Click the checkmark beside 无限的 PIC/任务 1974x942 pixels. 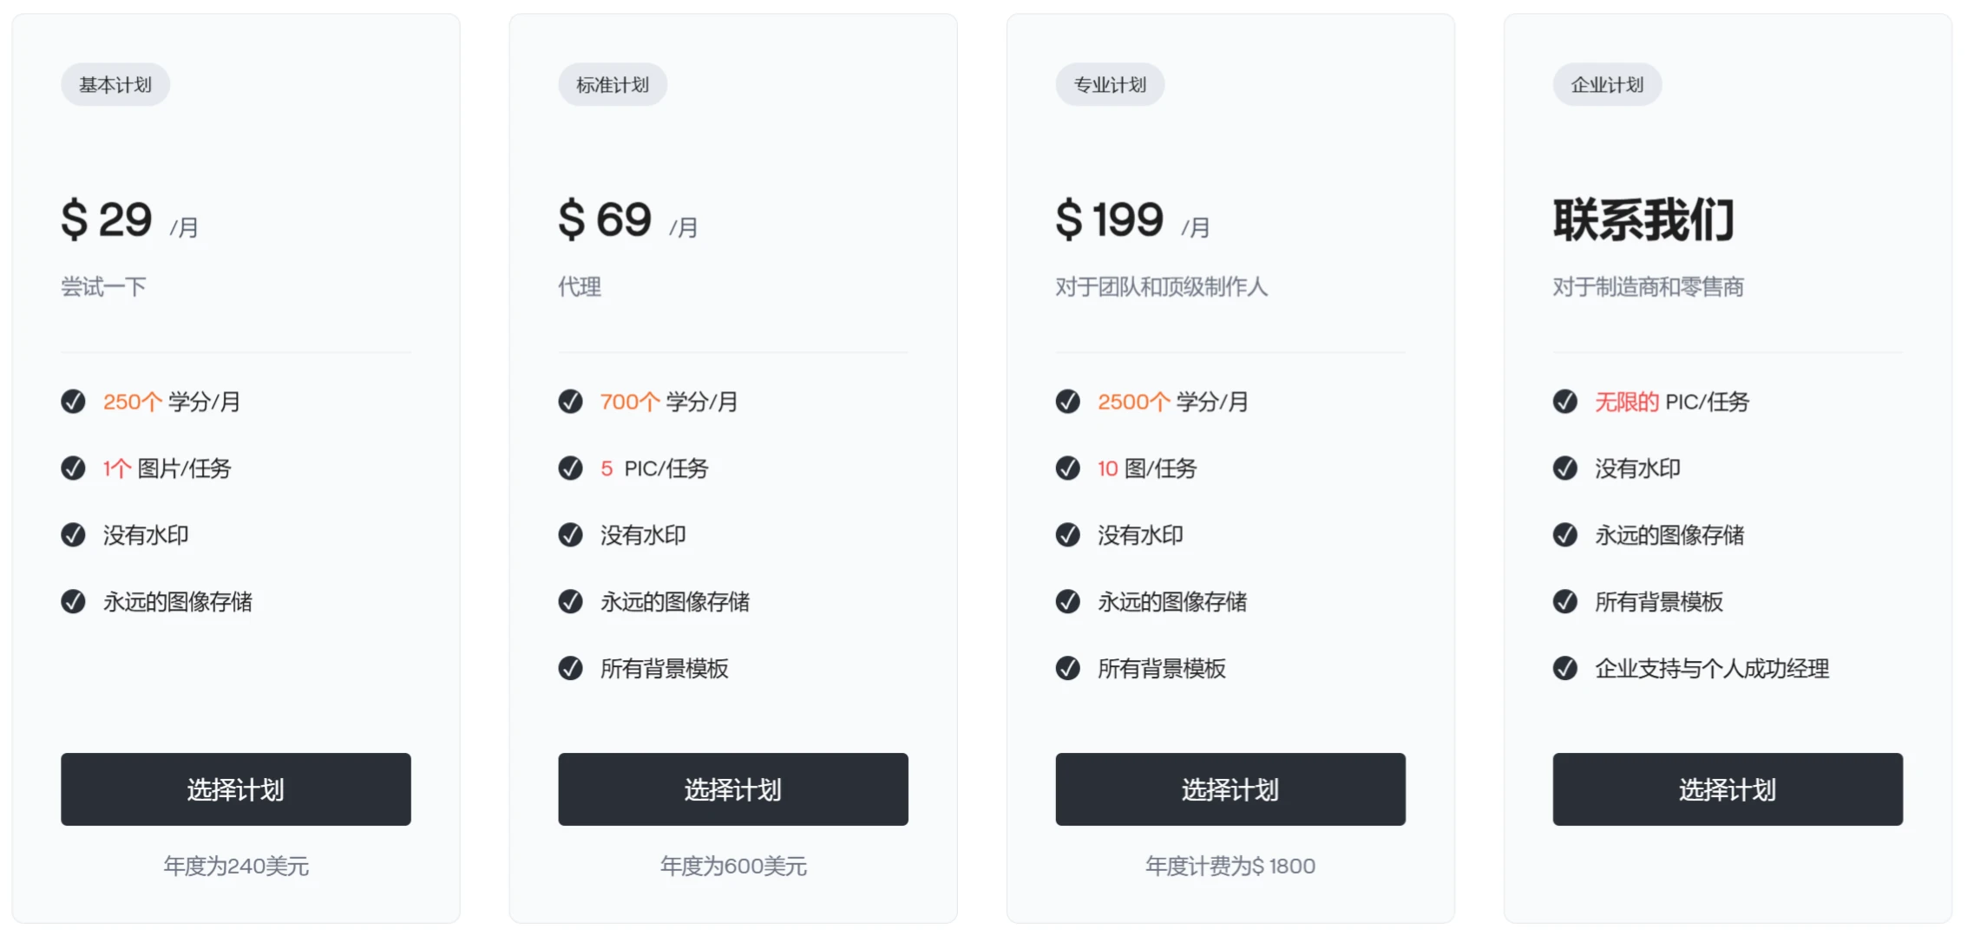pyautogui.click(x=1564, y=402)
